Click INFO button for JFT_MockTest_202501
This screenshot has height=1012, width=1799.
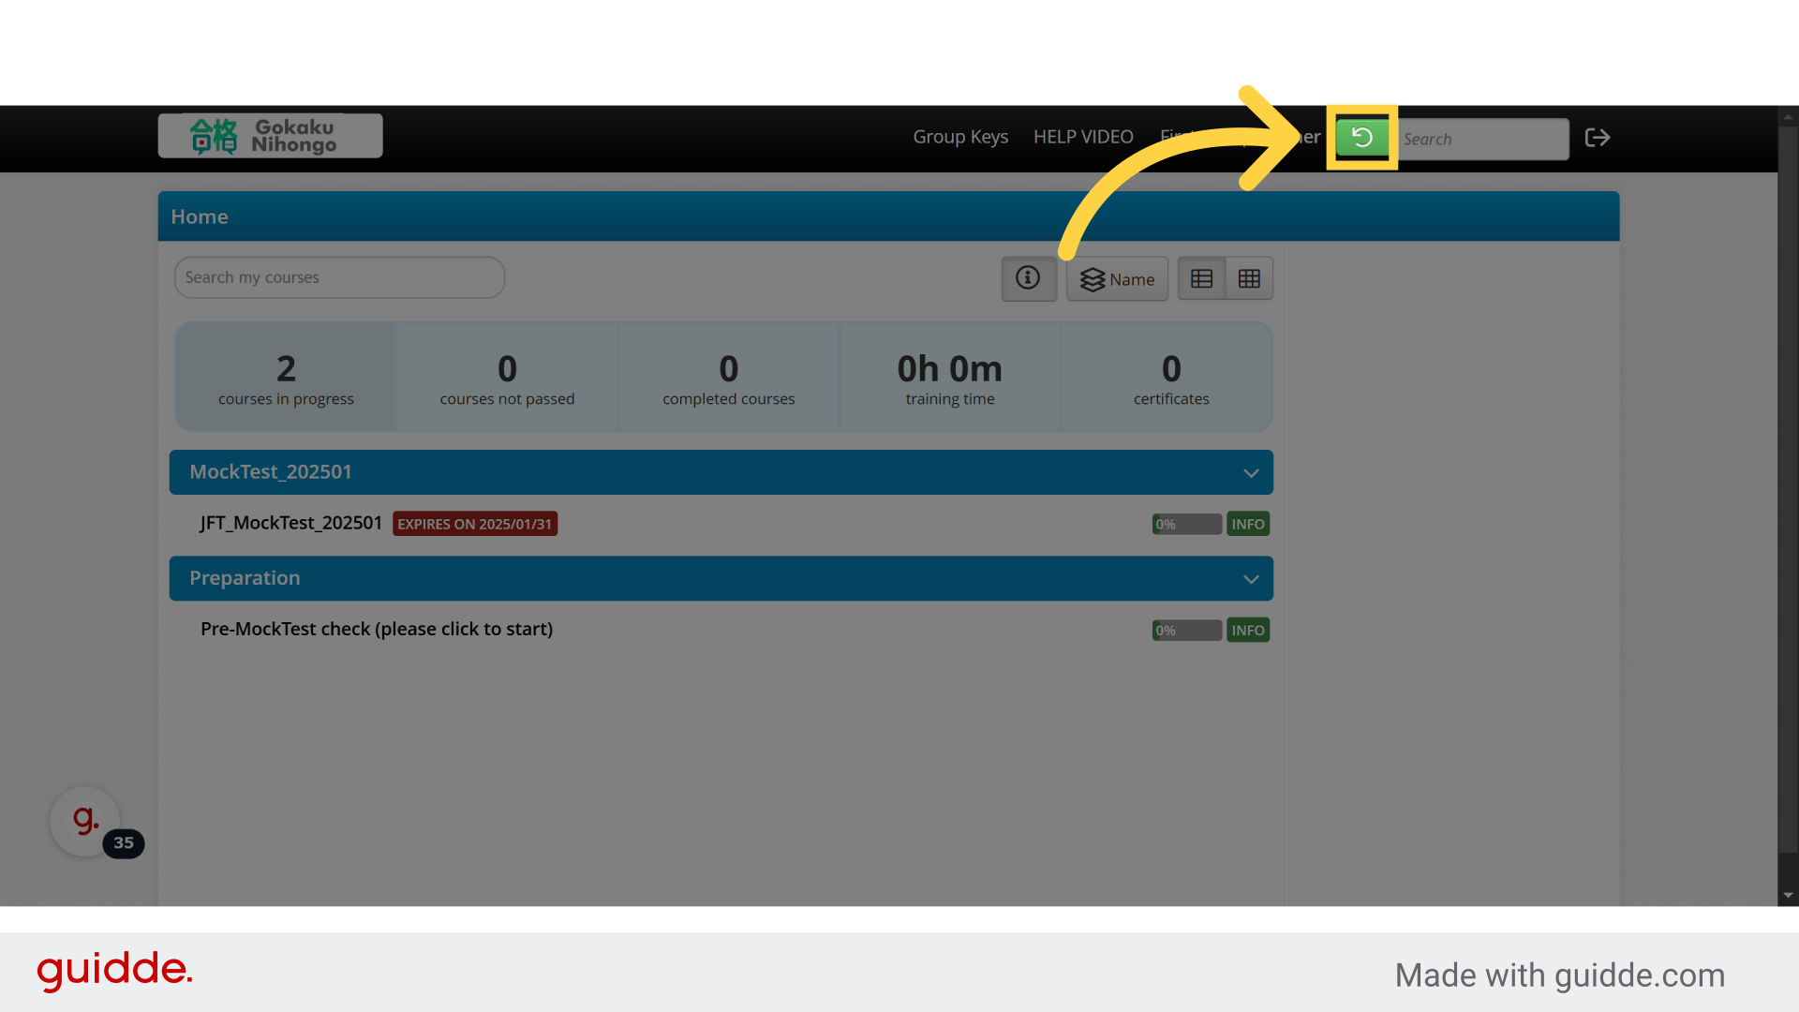coord(1247,524)
